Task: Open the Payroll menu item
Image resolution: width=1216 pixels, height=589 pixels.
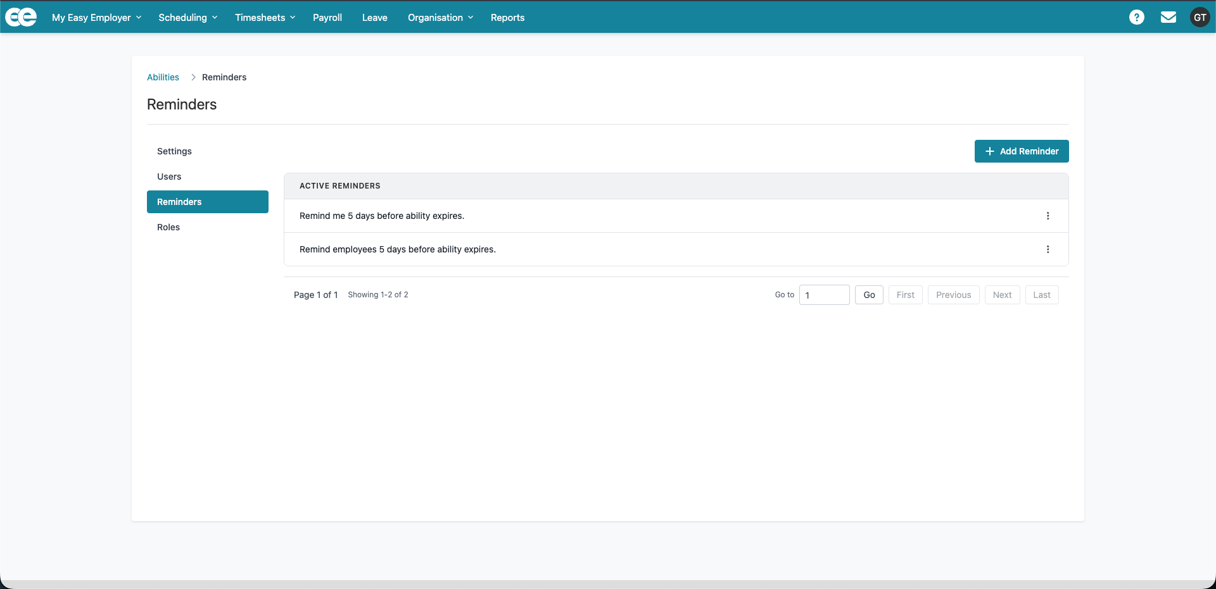Action: [327, 18]
